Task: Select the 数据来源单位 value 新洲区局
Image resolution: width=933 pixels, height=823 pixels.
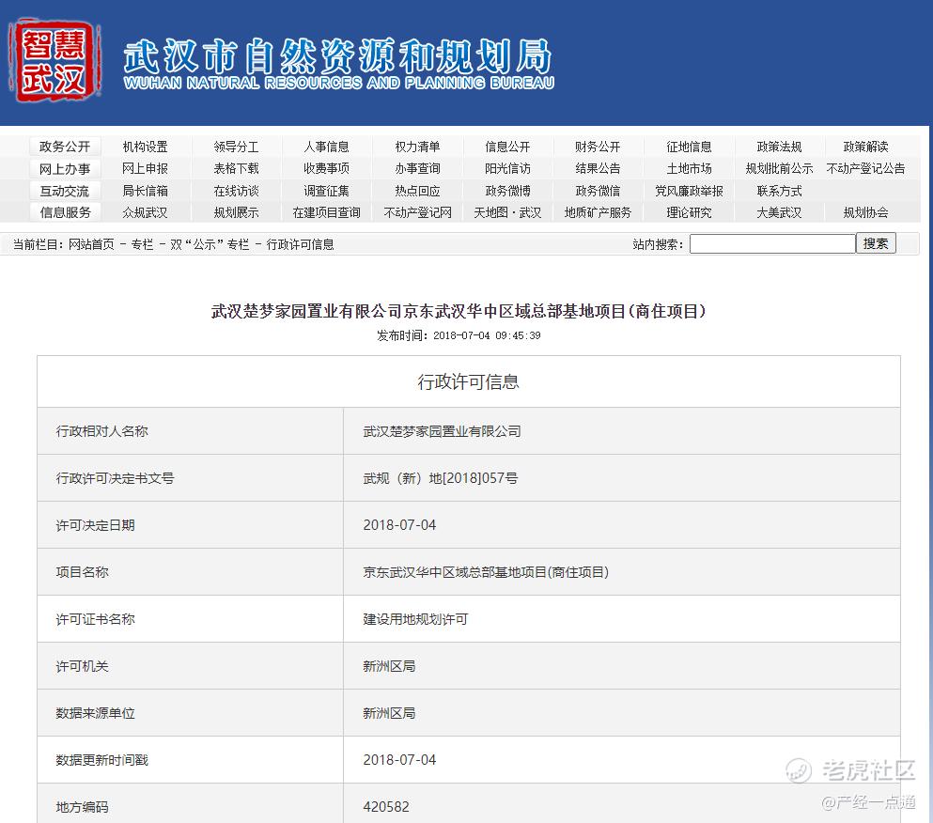Action: tap(389, 713)
